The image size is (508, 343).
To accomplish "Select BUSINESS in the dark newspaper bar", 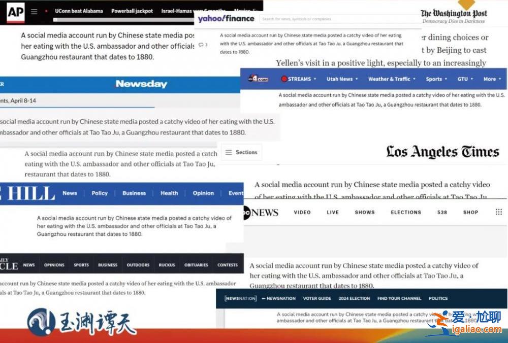I will 108,265.
